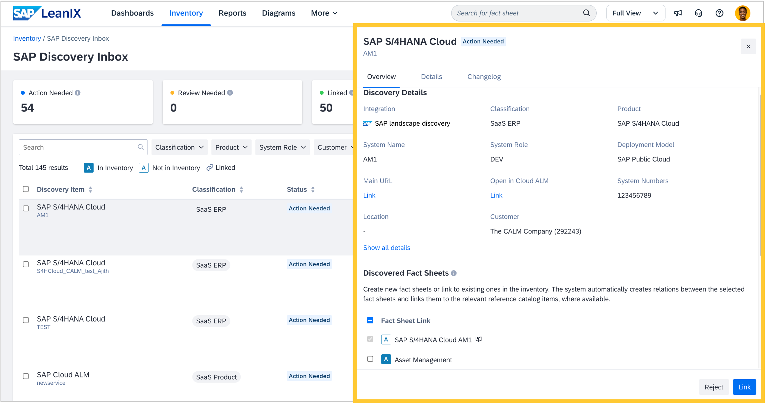Click the inbox Search input field
Viewport: 765px width, 404px height.
[x=79, y=147]
